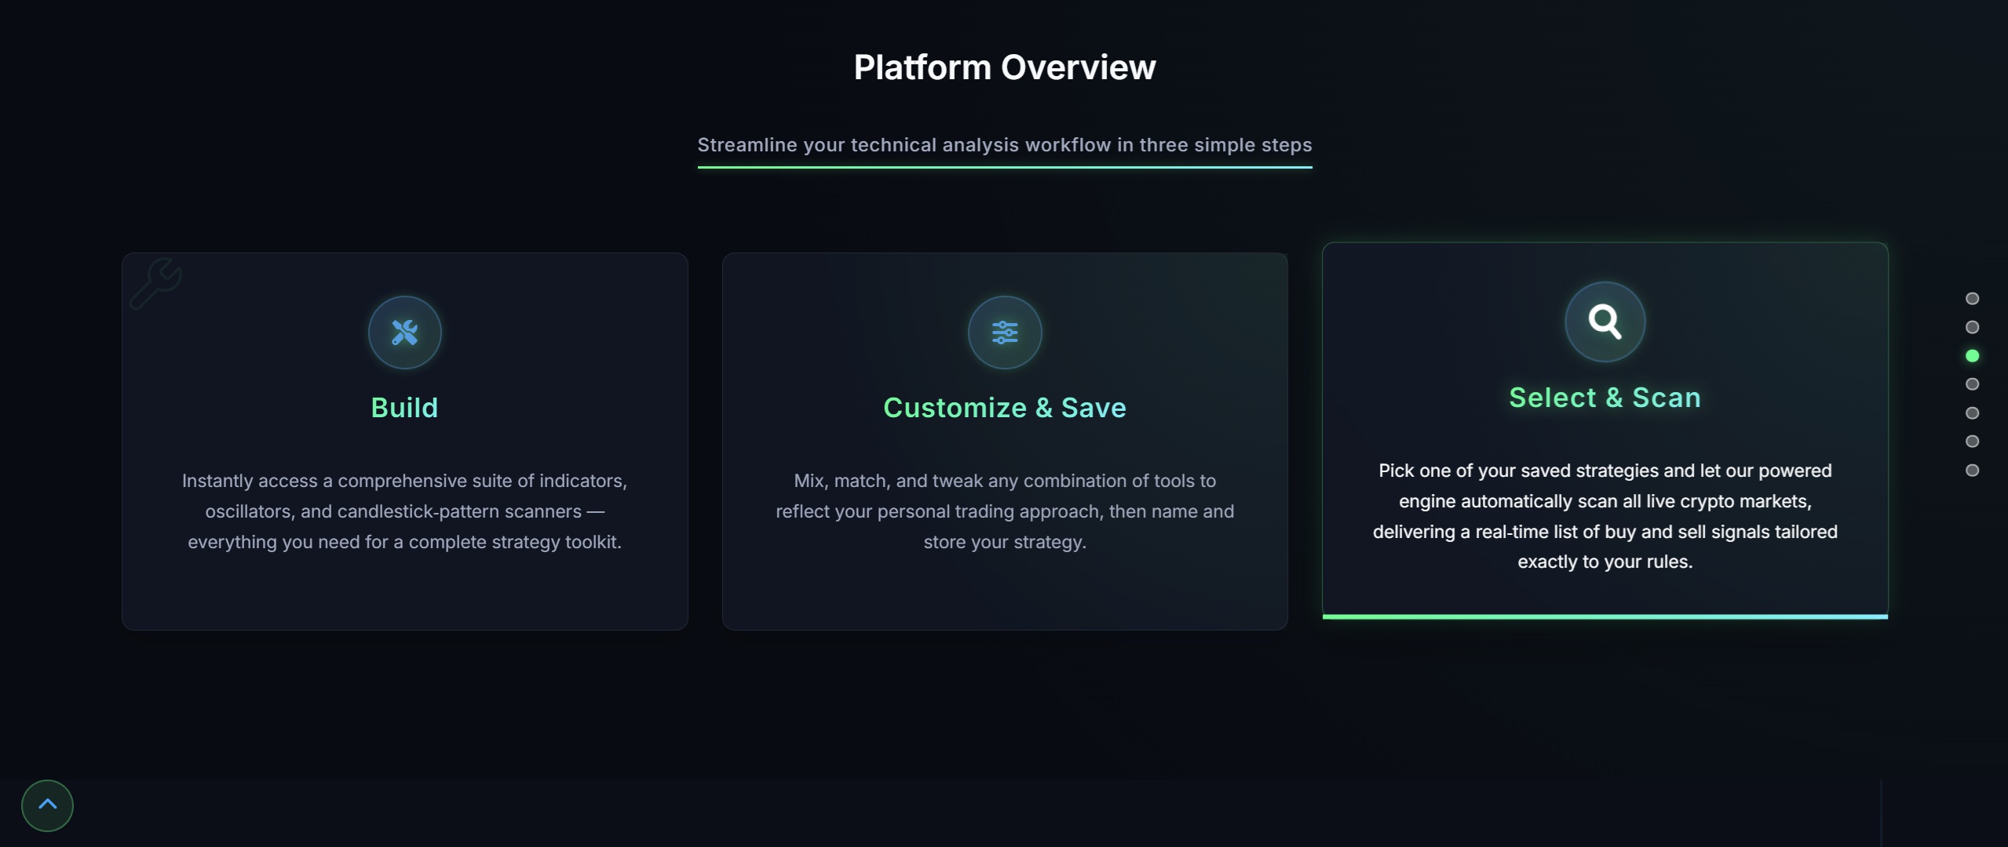Click the Select & Scan magnifier icon
2008x847 pixels.
point(1605,322)
